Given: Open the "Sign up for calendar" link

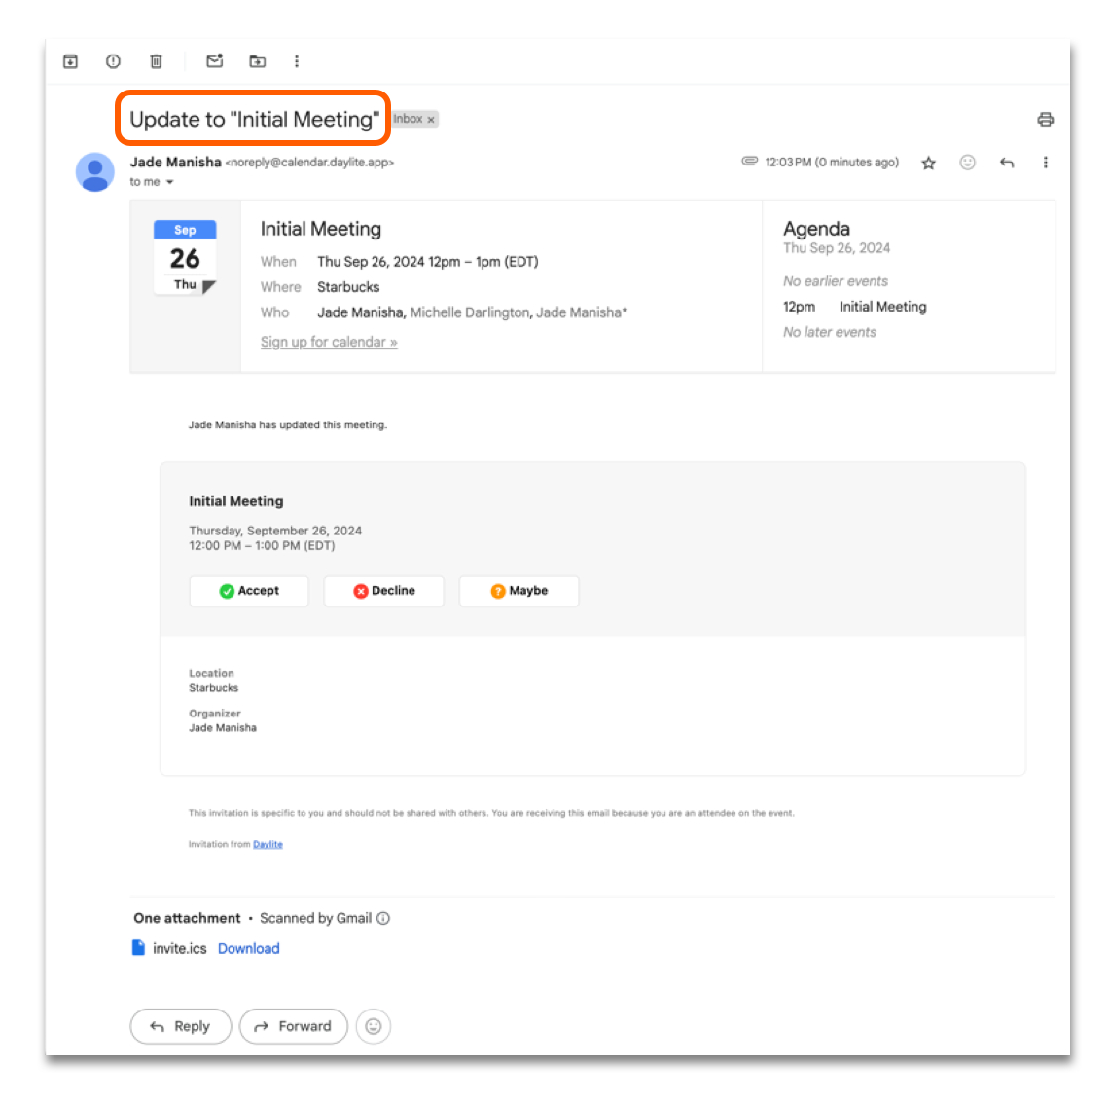Looking at the screenshot, I should pyautogui.click(x=329, y=342).
